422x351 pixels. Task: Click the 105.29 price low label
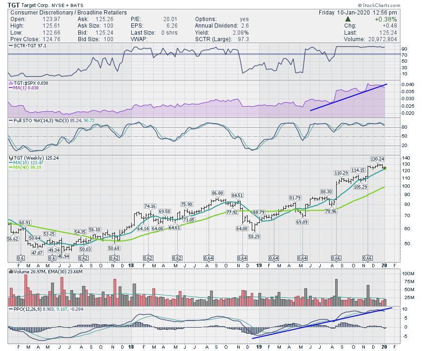[361, 187]
